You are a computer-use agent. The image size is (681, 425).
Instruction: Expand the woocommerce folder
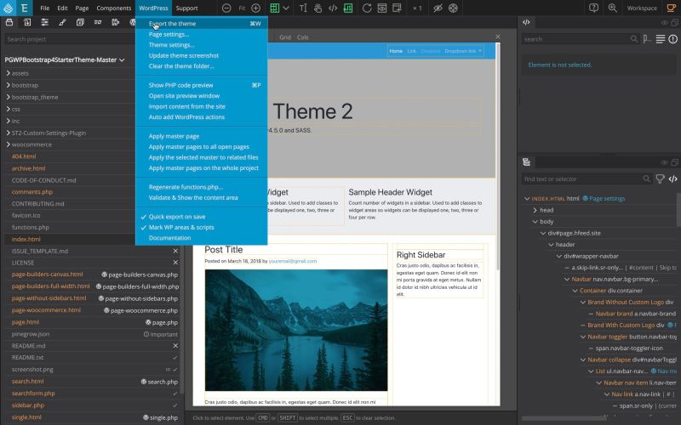pyautogui.click(x=8, y=144)
